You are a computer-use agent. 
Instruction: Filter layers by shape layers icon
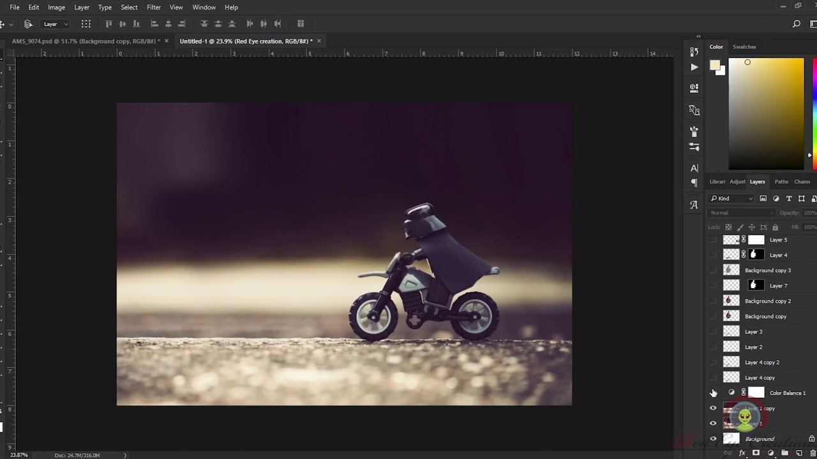coord(802,198)
